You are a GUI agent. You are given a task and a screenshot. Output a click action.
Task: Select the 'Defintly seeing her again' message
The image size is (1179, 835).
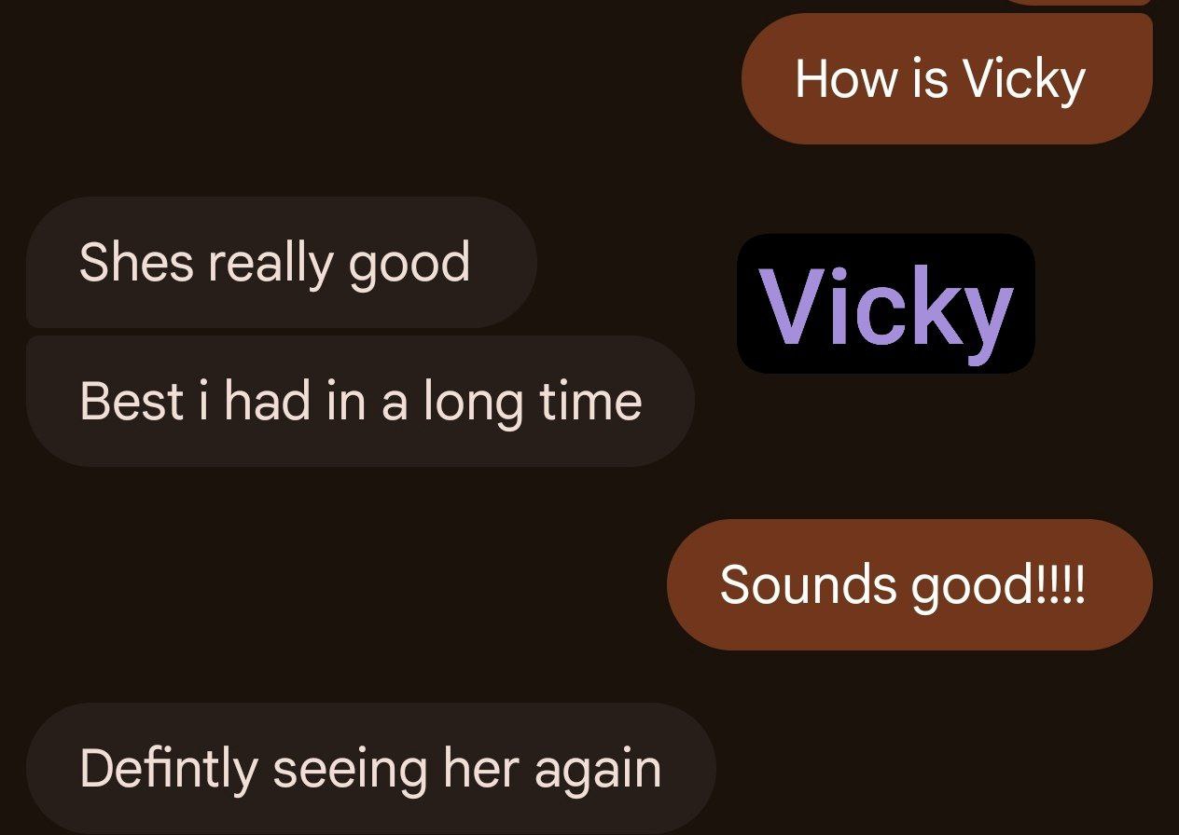[x=370, y=768]
